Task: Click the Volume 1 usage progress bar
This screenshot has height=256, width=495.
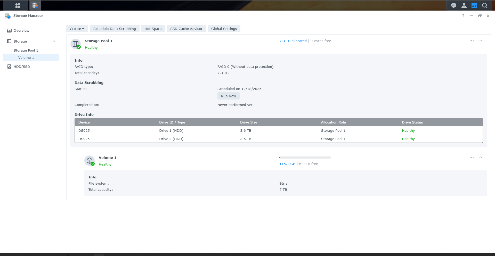Action: 305,157
